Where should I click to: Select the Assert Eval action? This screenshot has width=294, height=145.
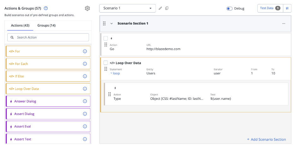click(x=48, y=126)
